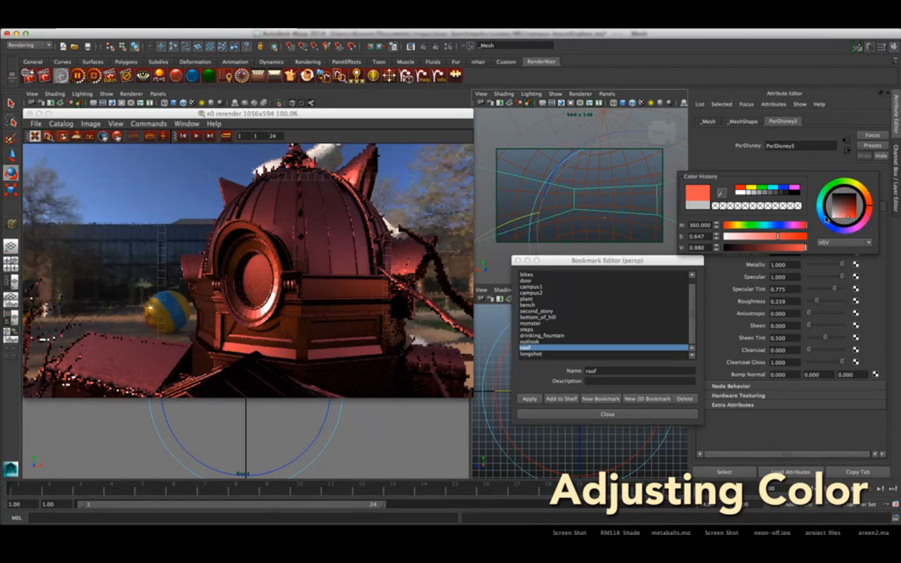Click the Apply button in Bookmark Editor

point(529,398)
